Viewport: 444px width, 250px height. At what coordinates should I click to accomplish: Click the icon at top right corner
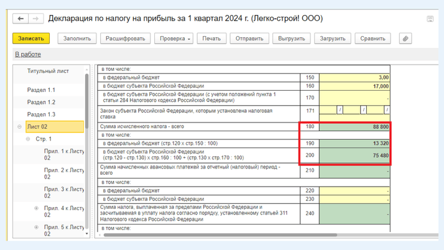[430, 19]
